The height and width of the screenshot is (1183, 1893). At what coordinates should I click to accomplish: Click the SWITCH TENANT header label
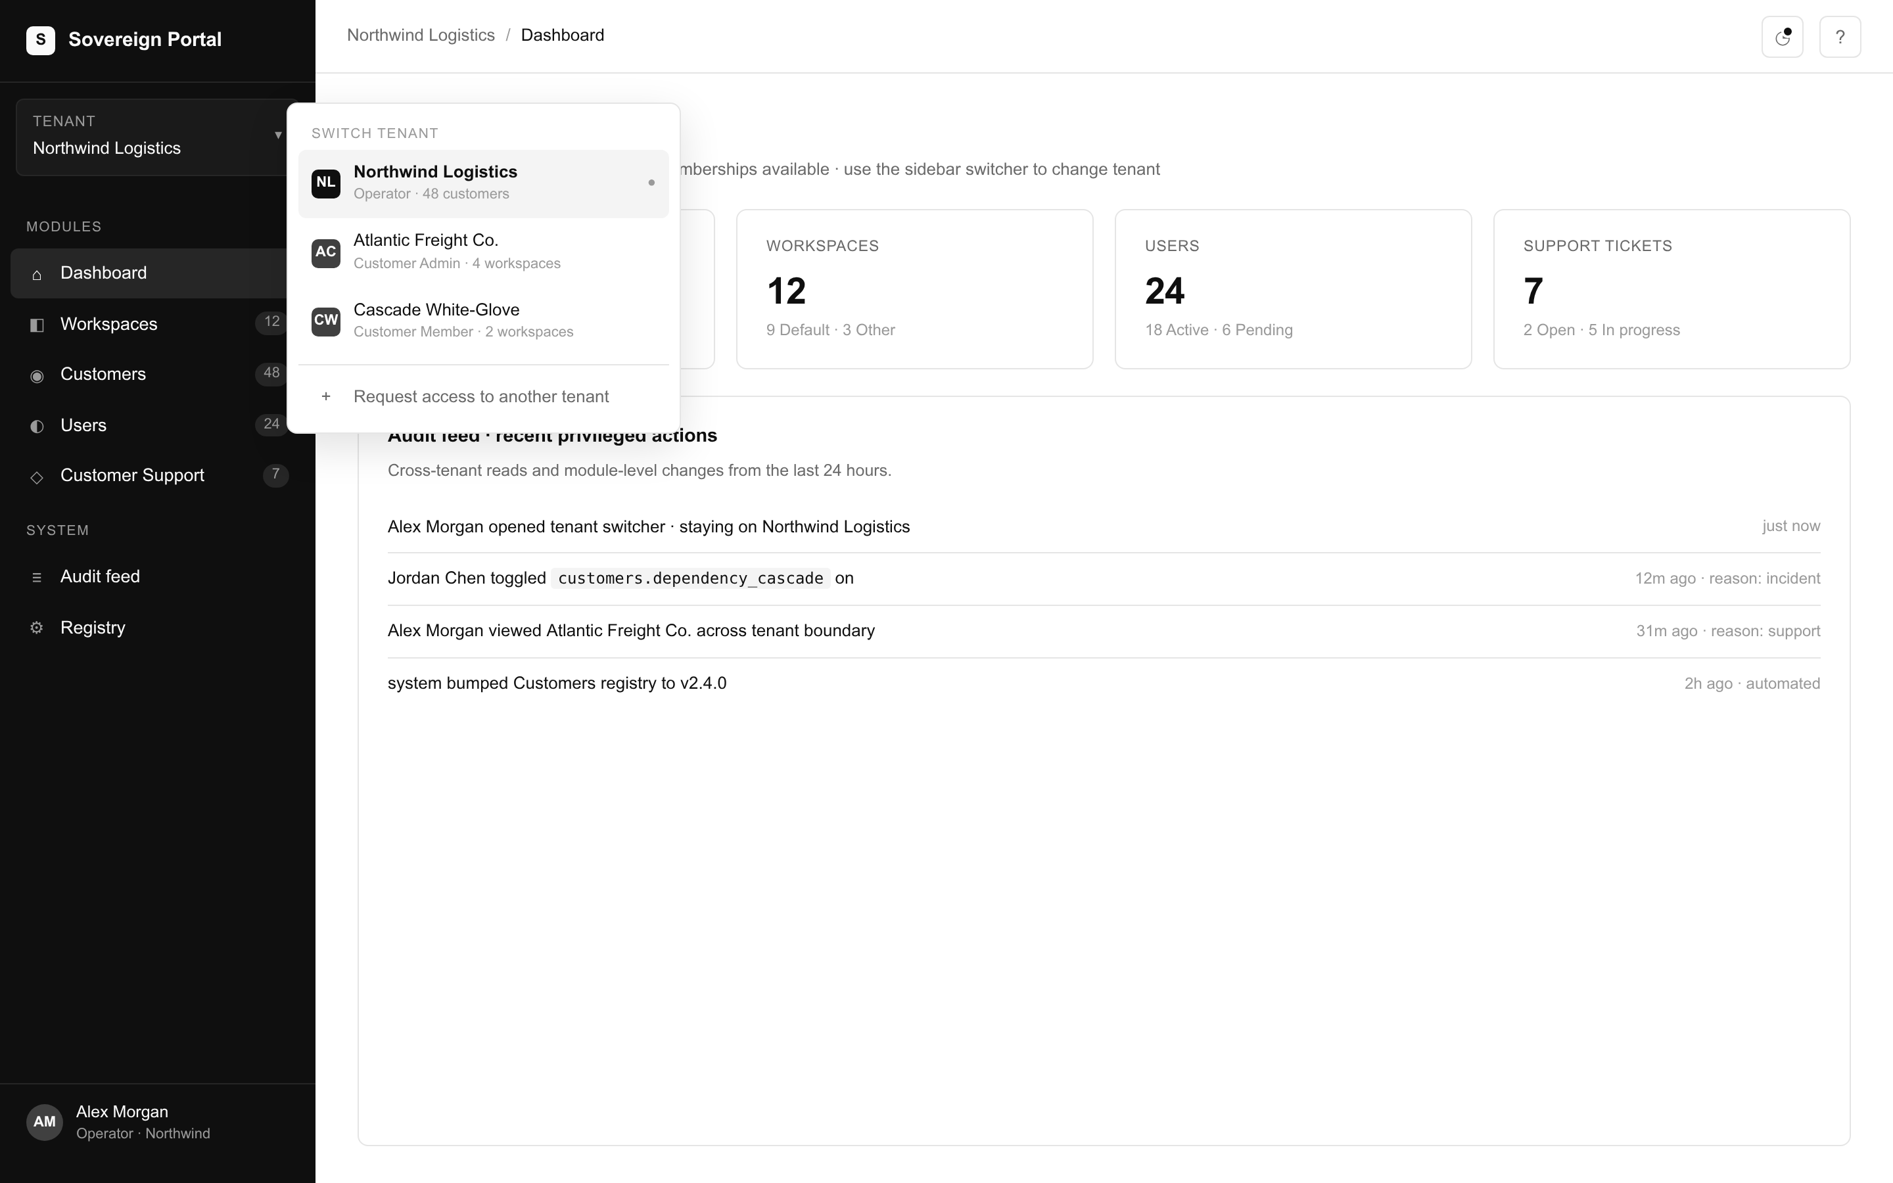pos(375,133)
